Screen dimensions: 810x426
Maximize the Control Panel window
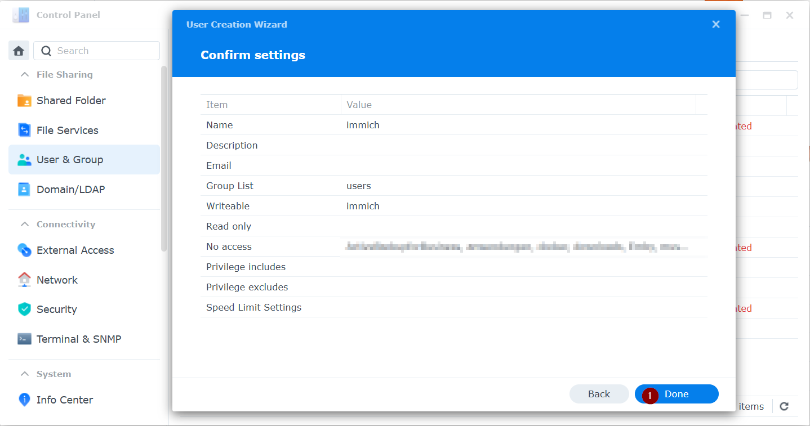click(x=767, y=15)
